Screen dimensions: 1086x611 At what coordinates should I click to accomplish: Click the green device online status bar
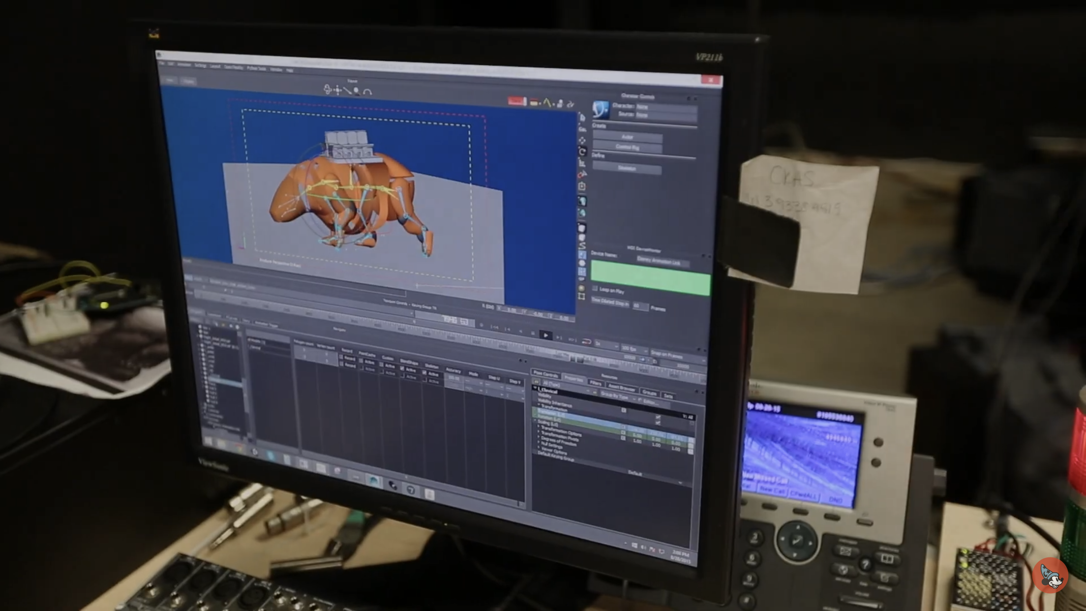pos(650,278)
